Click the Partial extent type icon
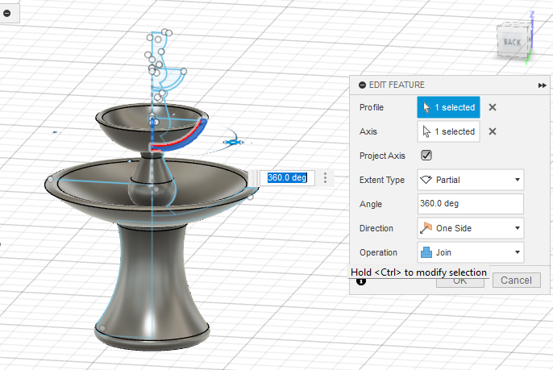This screenshot has height=370, width=553. click(426, 180)
